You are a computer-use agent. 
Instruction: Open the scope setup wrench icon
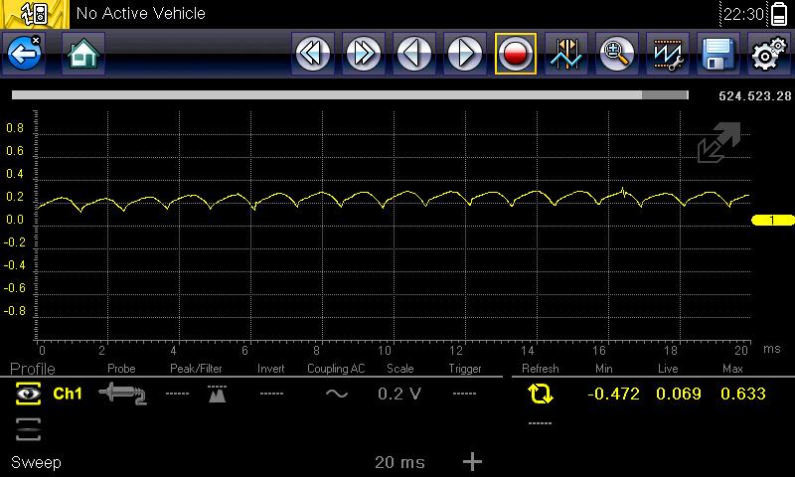click(x=667, y=54)
